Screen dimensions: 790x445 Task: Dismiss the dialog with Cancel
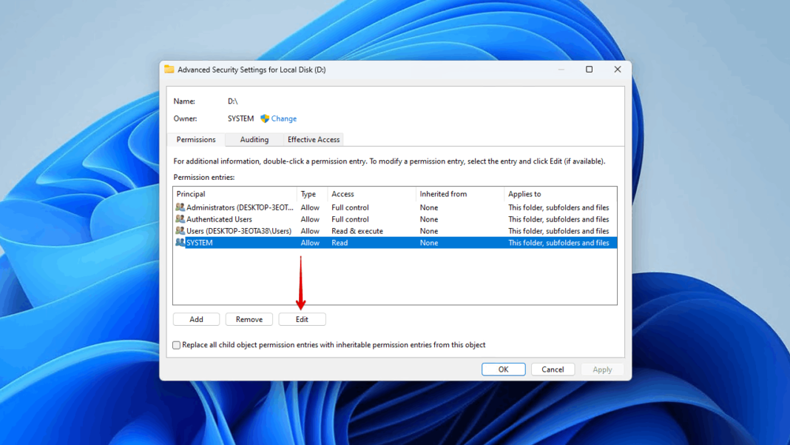553,369
